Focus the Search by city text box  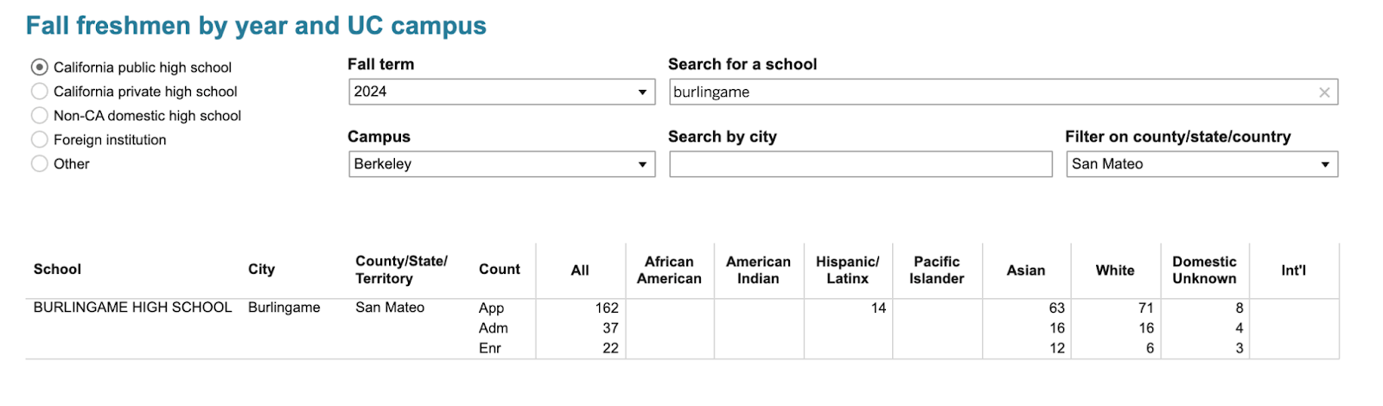[860, 164]
